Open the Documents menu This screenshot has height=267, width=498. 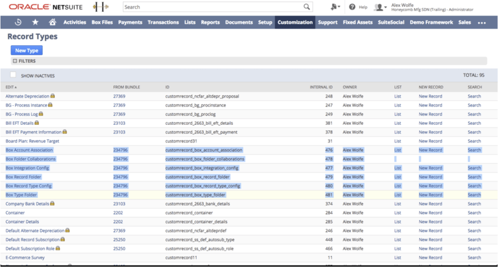(x=239, y=22)
